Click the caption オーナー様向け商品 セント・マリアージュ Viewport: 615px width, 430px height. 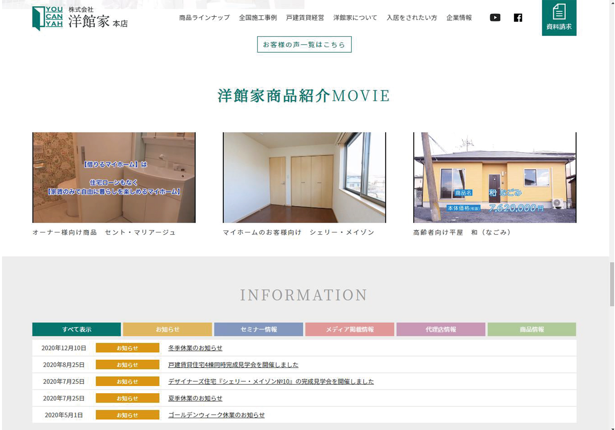coord(104,232)
